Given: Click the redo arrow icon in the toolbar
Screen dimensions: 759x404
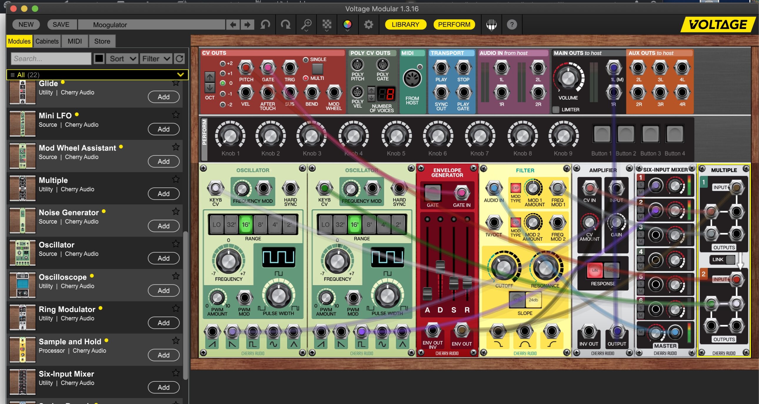Looking at the screenshot, I should click(x=285, y=24).
